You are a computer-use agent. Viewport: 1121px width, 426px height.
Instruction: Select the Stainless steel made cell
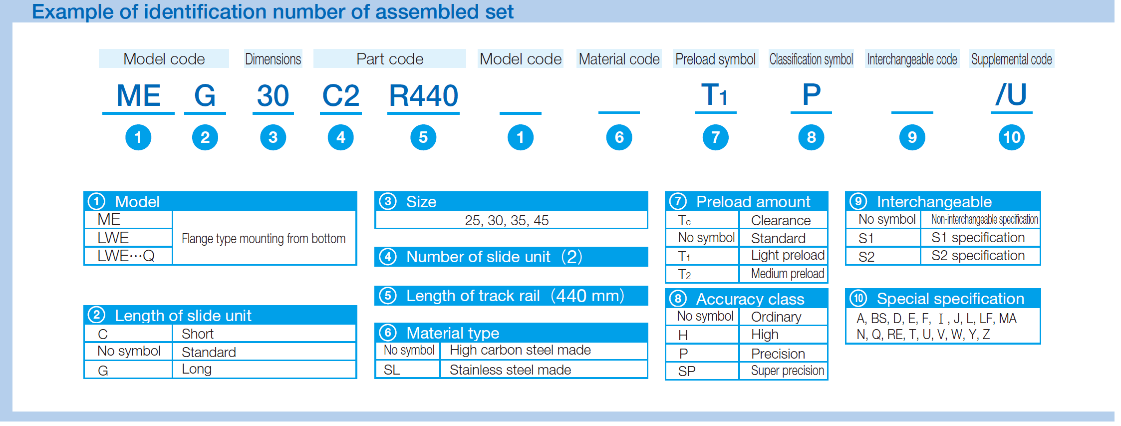510,370
